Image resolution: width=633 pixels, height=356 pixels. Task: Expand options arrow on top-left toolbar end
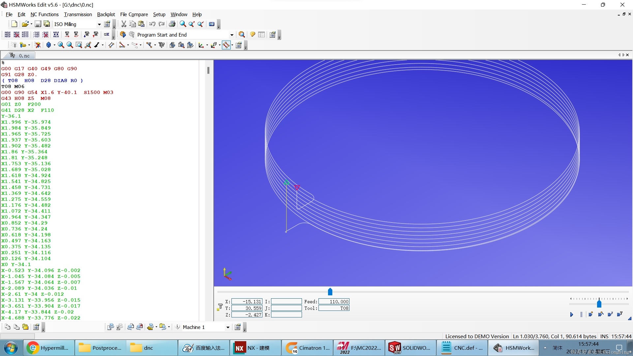pos(114,25)
